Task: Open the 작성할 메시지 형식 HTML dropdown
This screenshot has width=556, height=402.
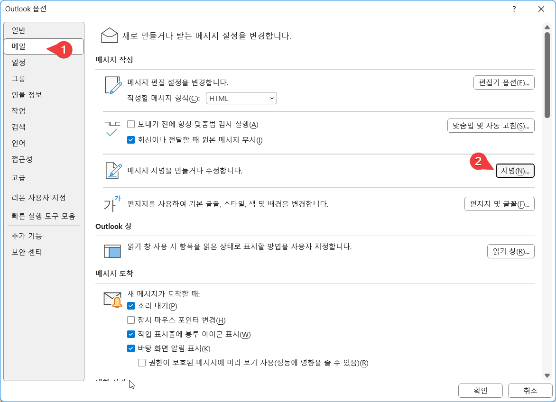Action: point(241,98)
